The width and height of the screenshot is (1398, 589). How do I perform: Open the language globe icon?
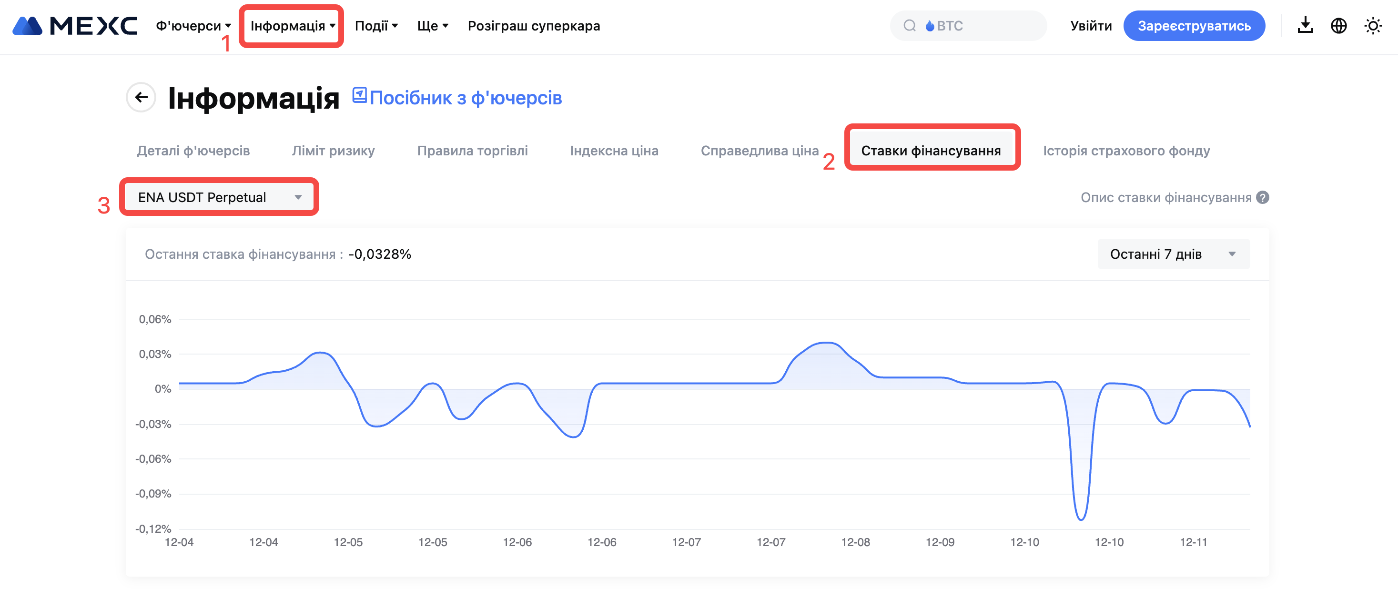pyautogui.click(x=1338, y=26)
